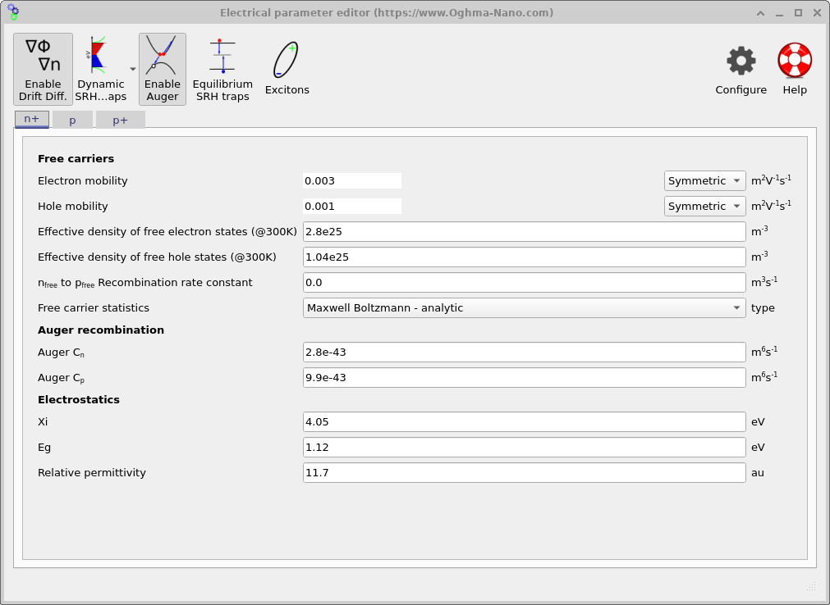
Task: Open the Equilibrium SRH traps editor
Action: pyautogui.click(x=222, y=69)
